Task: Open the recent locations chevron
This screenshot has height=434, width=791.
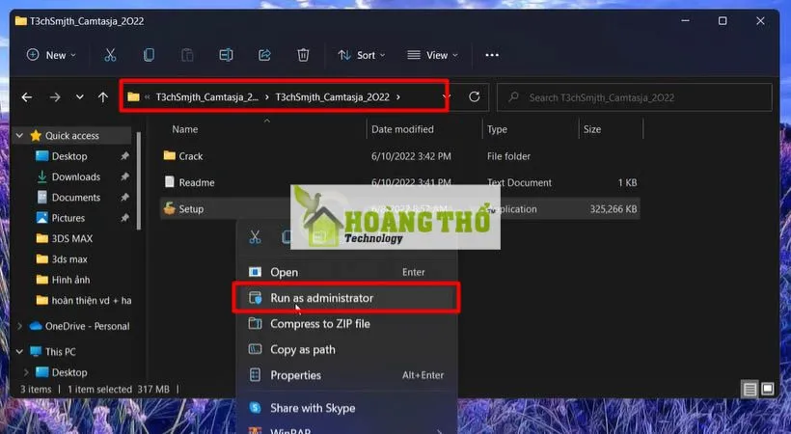Action: 80,96
